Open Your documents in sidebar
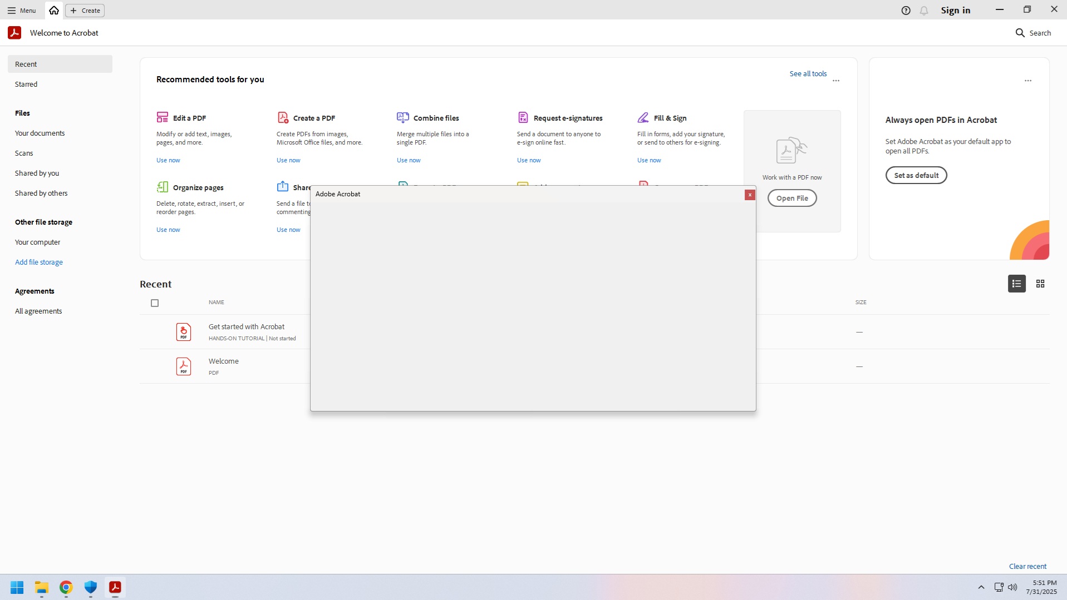Screen dimensions: 1067x600 point(60,133)
